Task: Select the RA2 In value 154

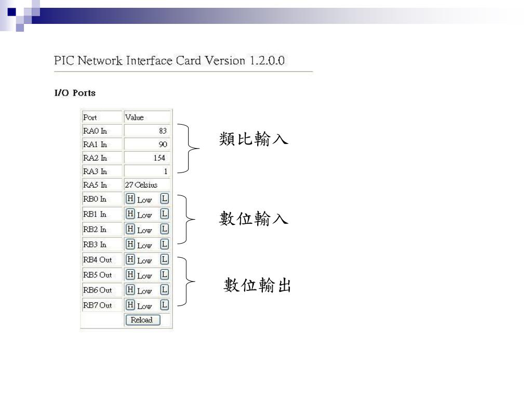Action: tap(159, 158)
